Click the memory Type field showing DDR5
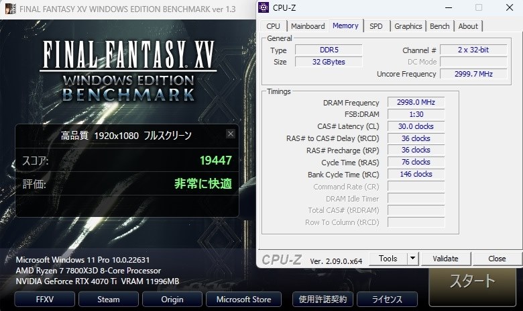Image resolution: width=523 pixels, height=311 pixels. pos(329,50)
